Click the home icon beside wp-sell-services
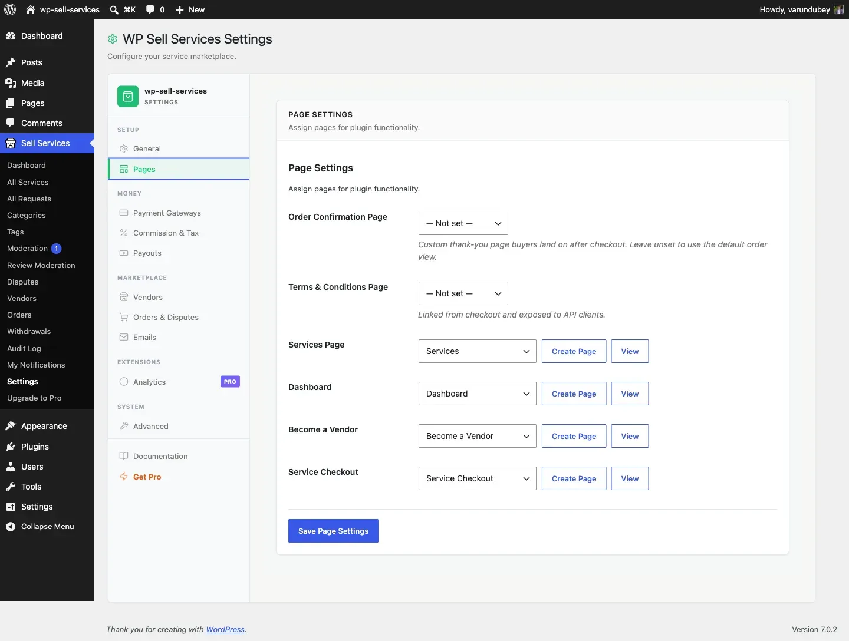The height and width of the screenshot is (641, 849). 31,9
